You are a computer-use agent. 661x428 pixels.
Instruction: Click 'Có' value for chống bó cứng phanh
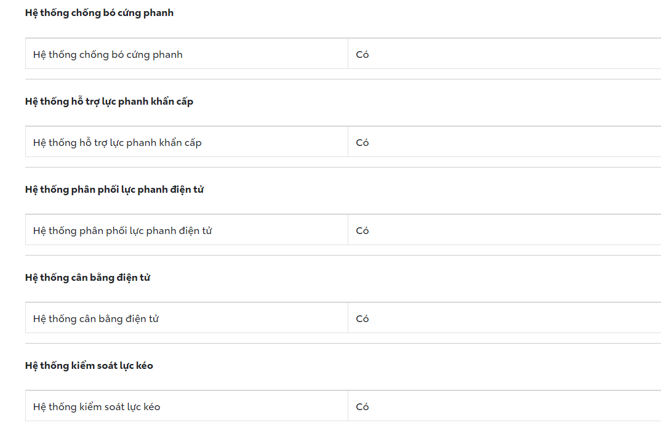point(363,54)
